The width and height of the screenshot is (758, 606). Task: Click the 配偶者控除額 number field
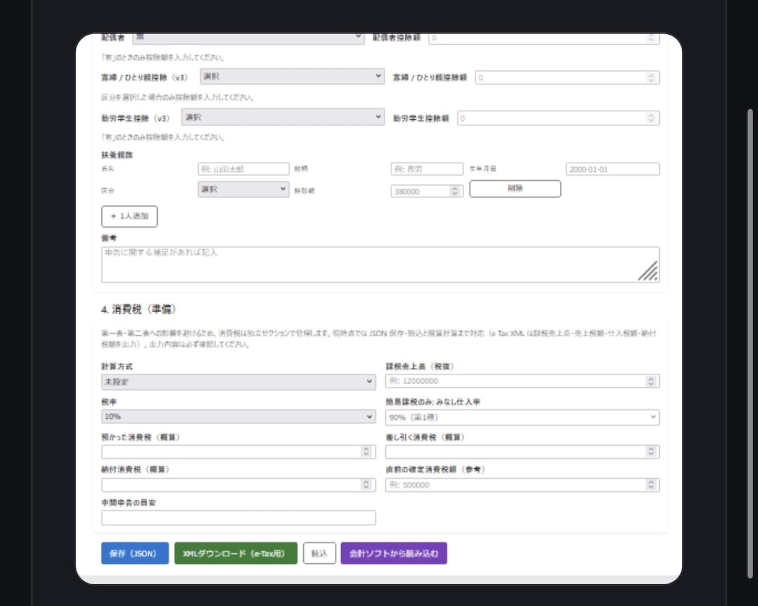pos(543,38)
